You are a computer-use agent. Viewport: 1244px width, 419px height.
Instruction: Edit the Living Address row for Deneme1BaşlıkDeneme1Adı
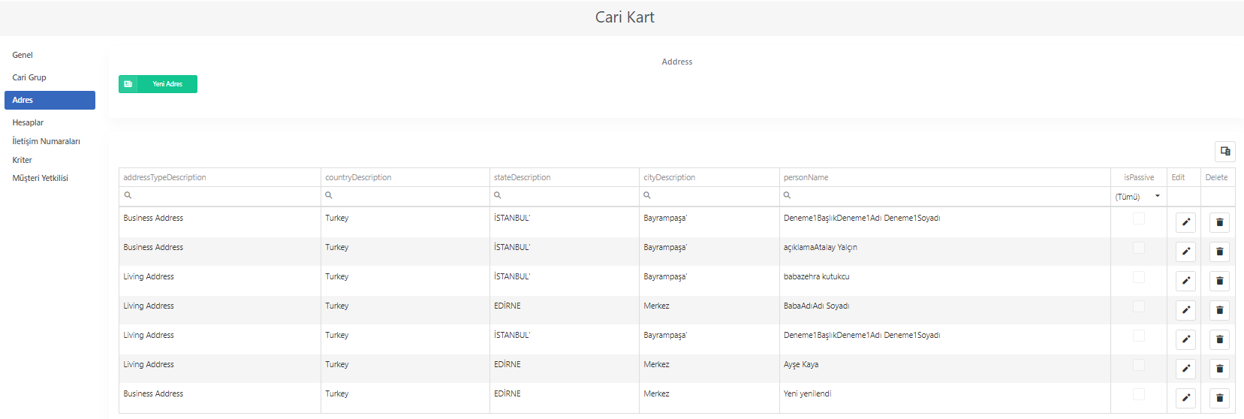pos(1185,339)
